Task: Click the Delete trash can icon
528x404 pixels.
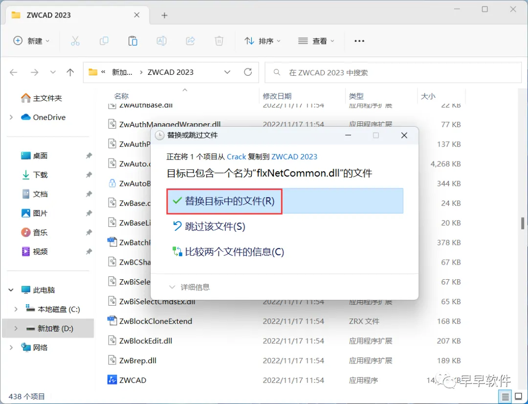Action: click(x=219, y=41)
